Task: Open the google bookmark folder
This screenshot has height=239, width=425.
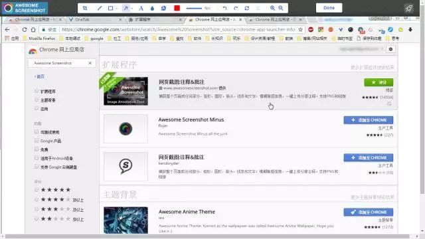Action: click(94, 39)
